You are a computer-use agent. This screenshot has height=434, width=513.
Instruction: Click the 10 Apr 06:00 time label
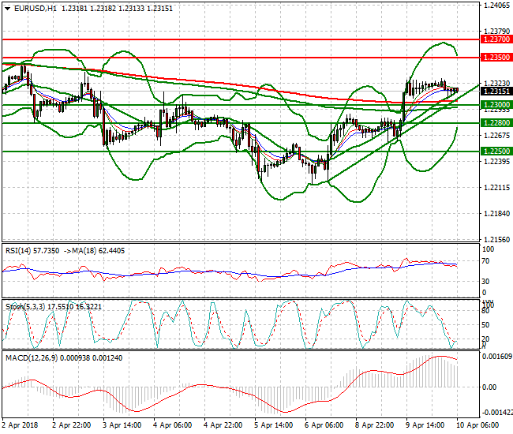(x=477, y=425)
